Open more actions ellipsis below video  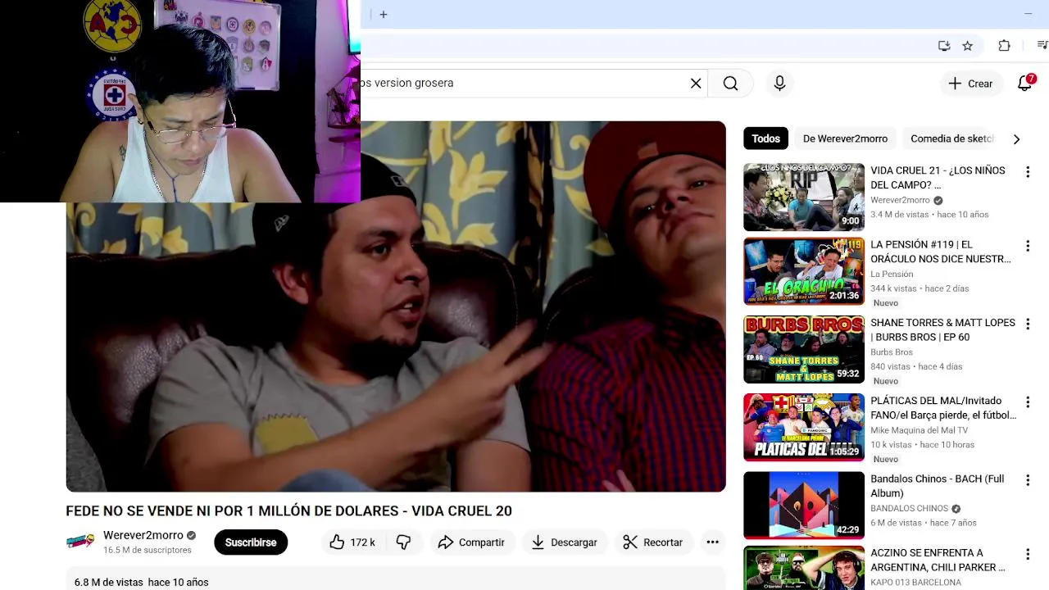[712, 542]
